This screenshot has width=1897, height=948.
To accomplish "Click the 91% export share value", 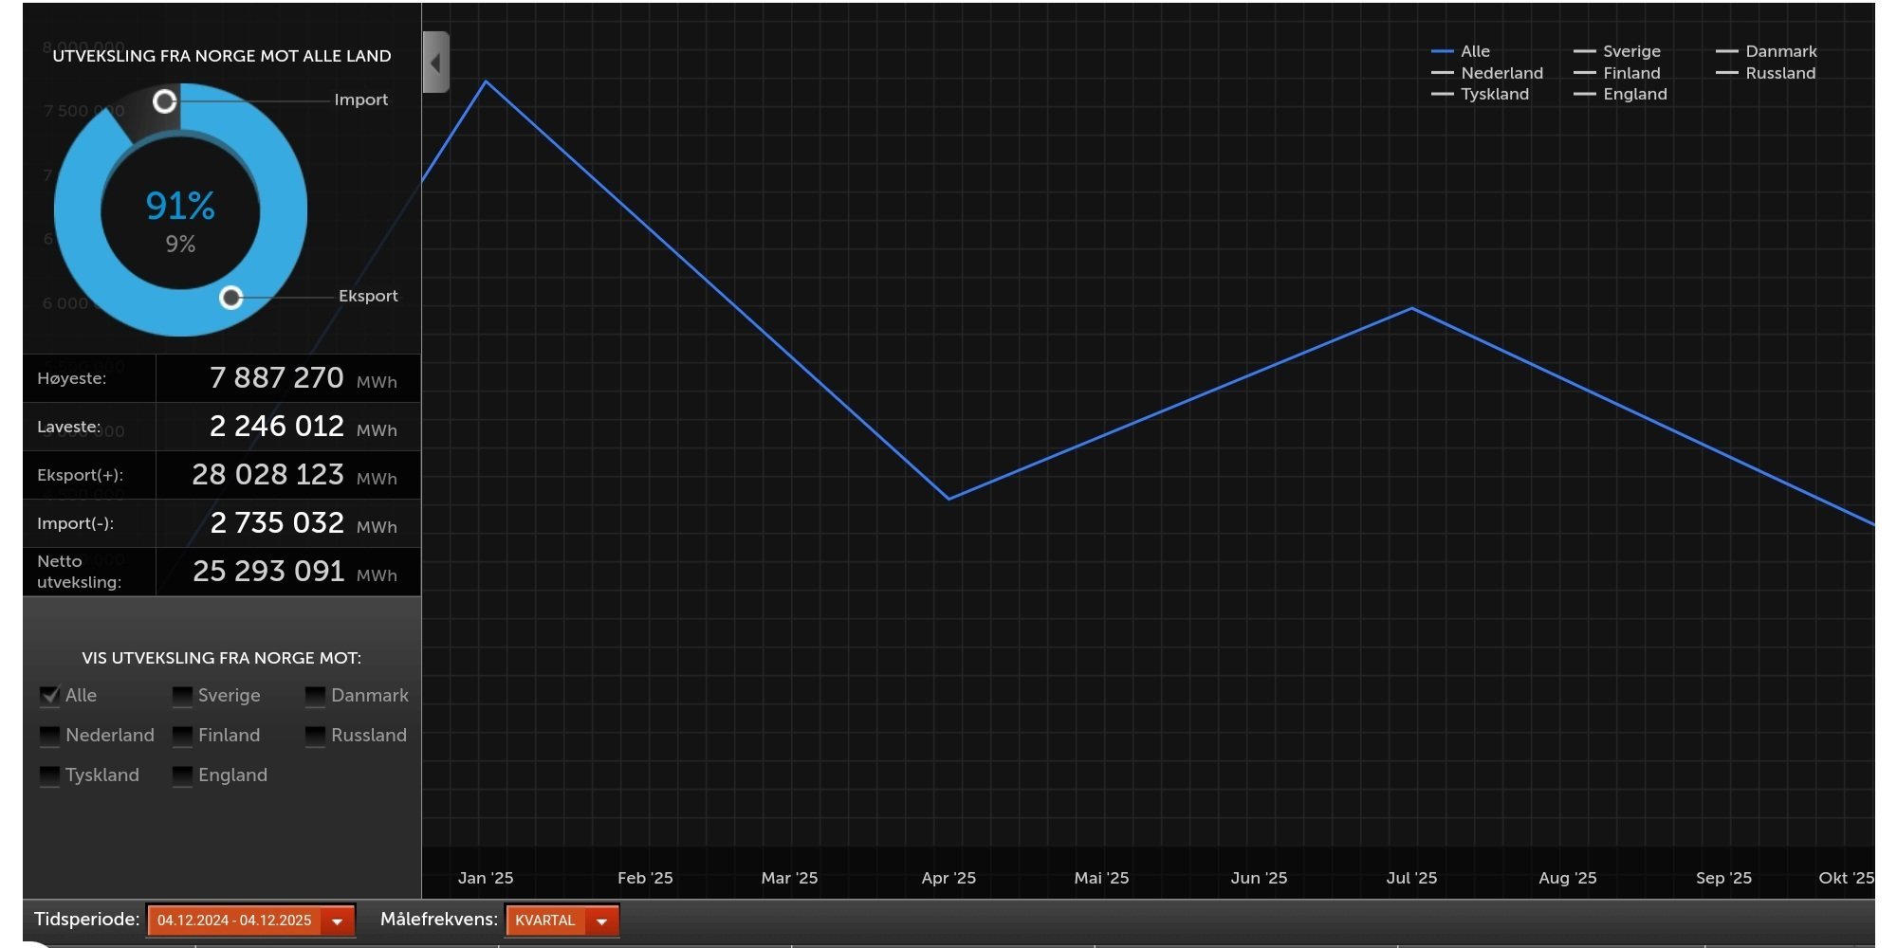I will pyautogui.click(x=180, y=206).
